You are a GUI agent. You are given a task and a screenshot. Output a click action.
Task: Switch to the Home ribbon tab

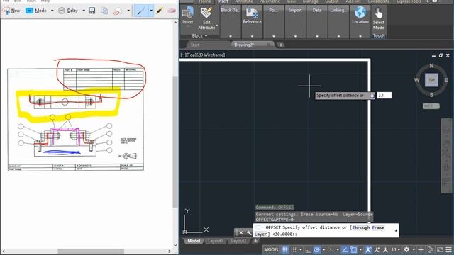[x=205, y=1]
